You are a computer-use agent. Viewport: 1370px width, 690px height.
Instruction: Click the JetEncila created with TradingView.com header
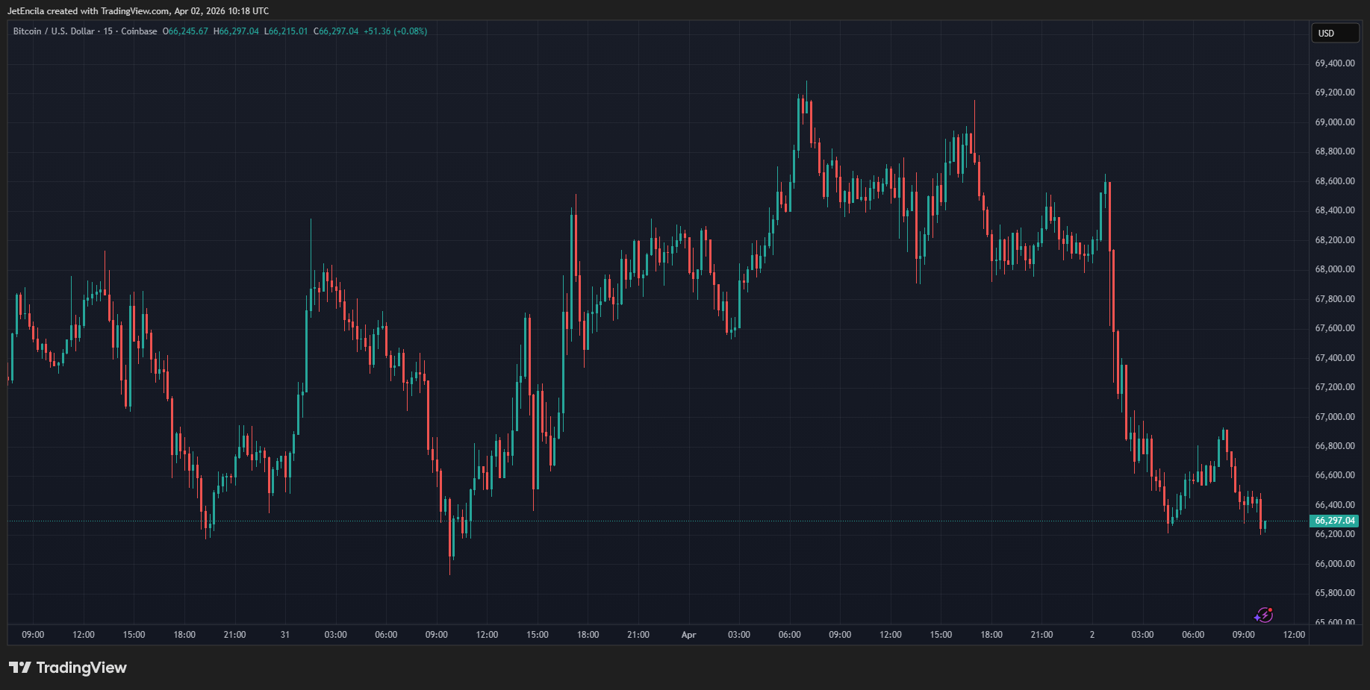click(137, 11)
